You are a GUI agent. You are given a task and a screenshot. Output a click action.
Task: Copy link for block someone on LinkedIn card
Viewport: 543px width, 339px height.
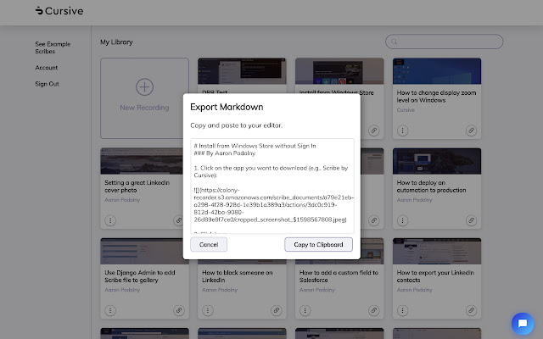277,311
